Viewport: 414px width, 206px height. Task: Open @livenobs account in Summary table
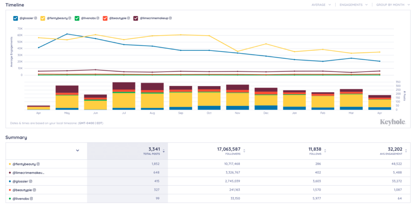coord(21,199)
